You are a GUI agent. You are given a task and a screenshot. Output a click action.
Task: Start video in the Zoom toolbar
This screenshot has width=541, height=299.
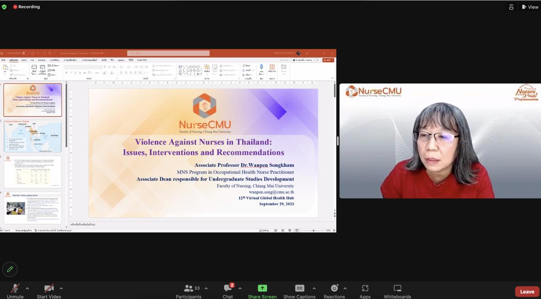(49, 291)
